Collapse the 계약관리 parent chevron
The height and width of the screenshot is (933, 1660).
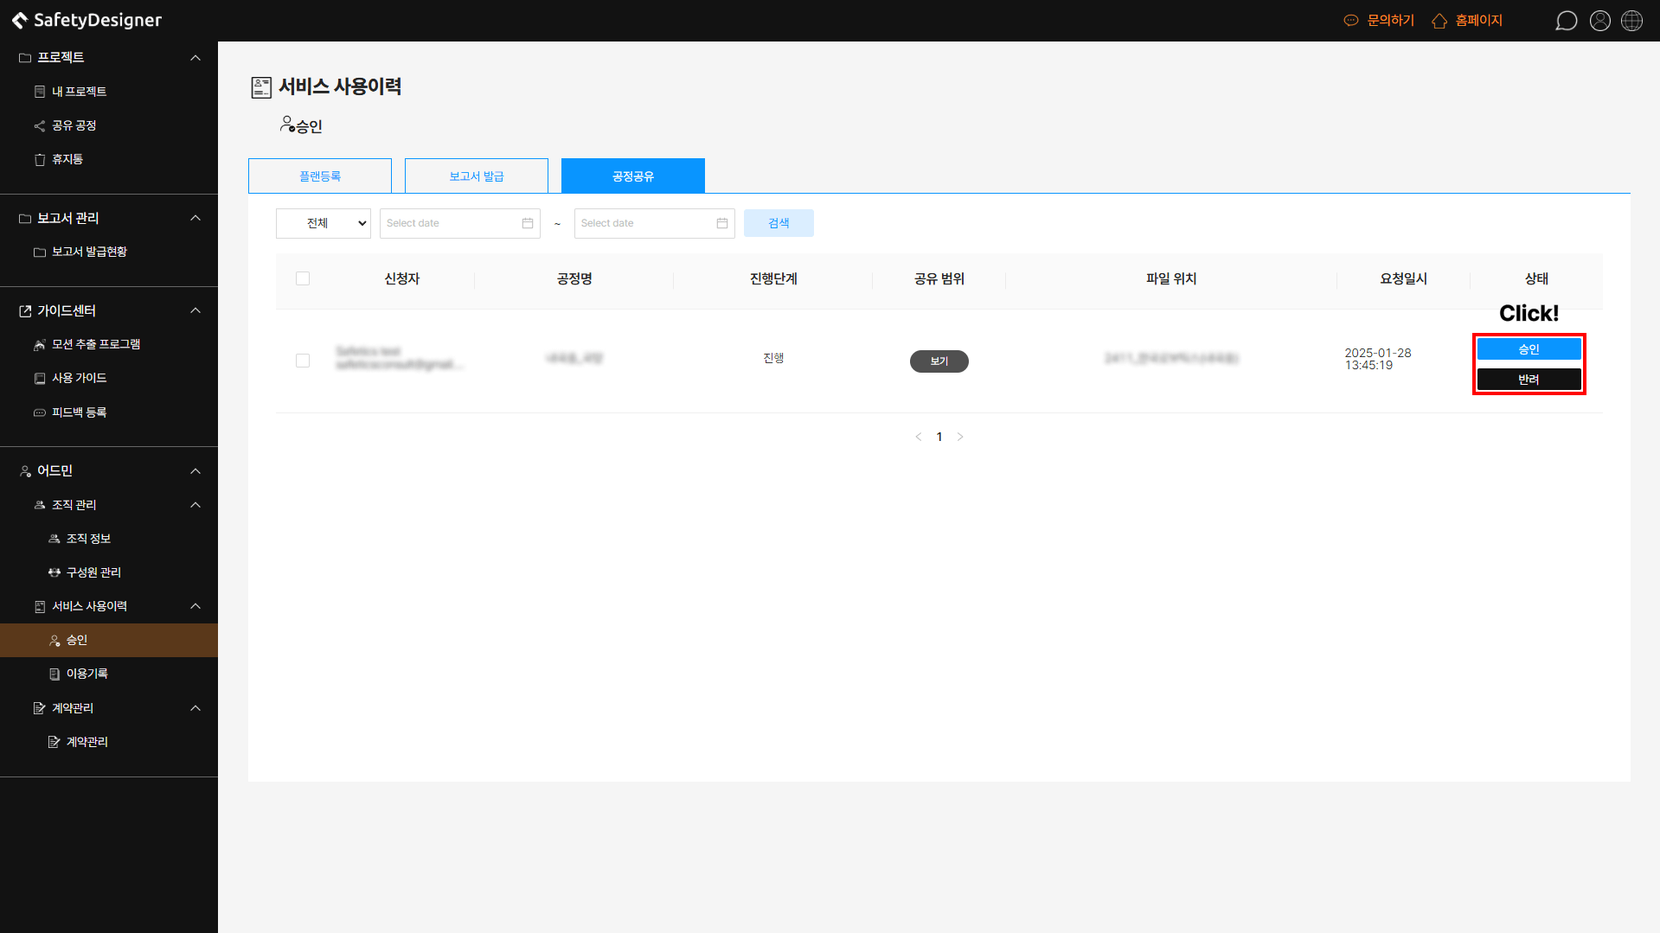[195, 708]
